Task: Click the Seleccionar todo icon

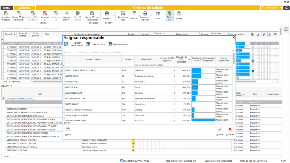Action: pos(123,14)
